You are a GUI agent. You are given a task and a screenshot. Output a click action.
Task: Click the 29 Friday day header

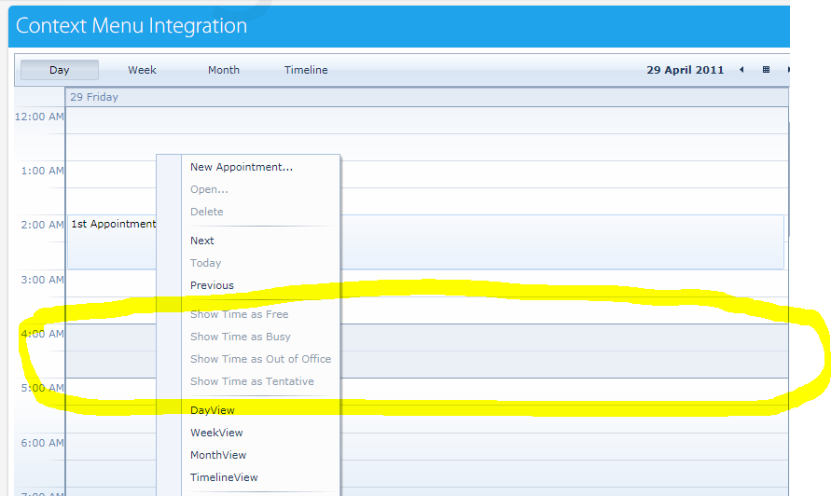pyautogui.click(x=426, y=97)
